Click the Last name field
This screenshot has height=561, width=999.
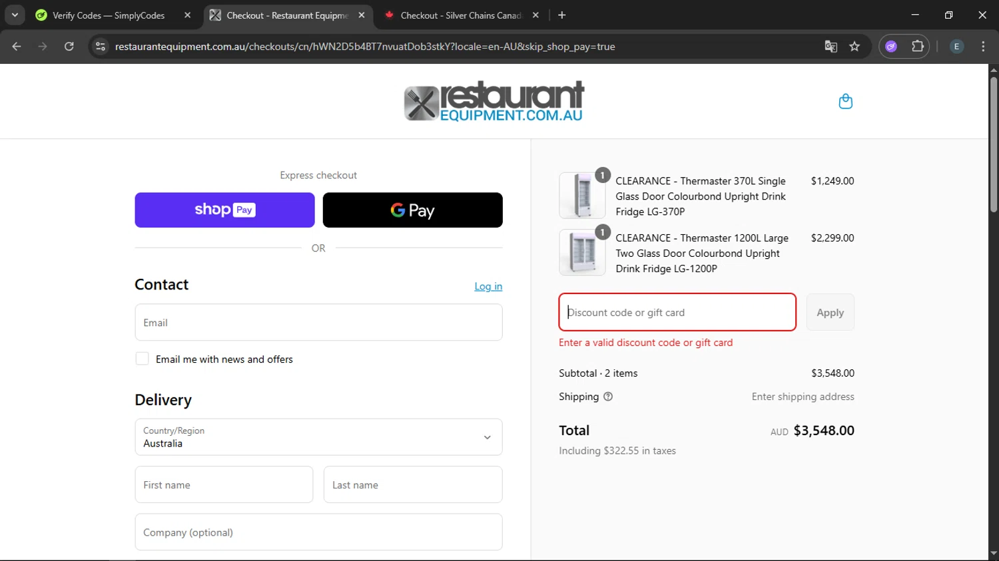tap(413, 484)
